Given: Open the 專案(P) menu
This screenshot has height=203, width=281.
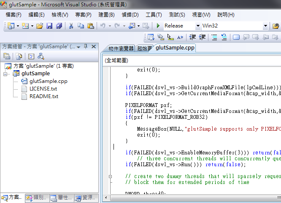Looking at the screenshot, I should click(x=83, y=15).
